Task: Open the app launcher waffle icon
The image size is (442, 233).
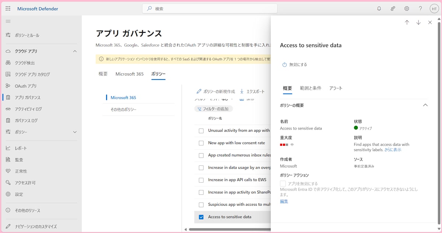Action: pos(8,8)
